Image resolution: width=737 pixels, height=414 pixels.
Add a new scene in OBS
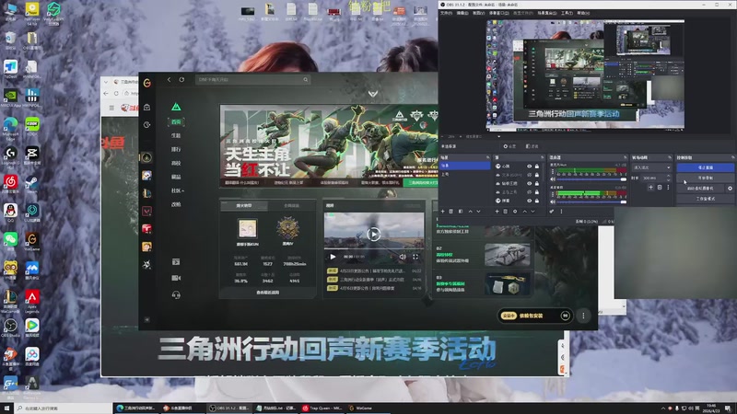point(442,212)
